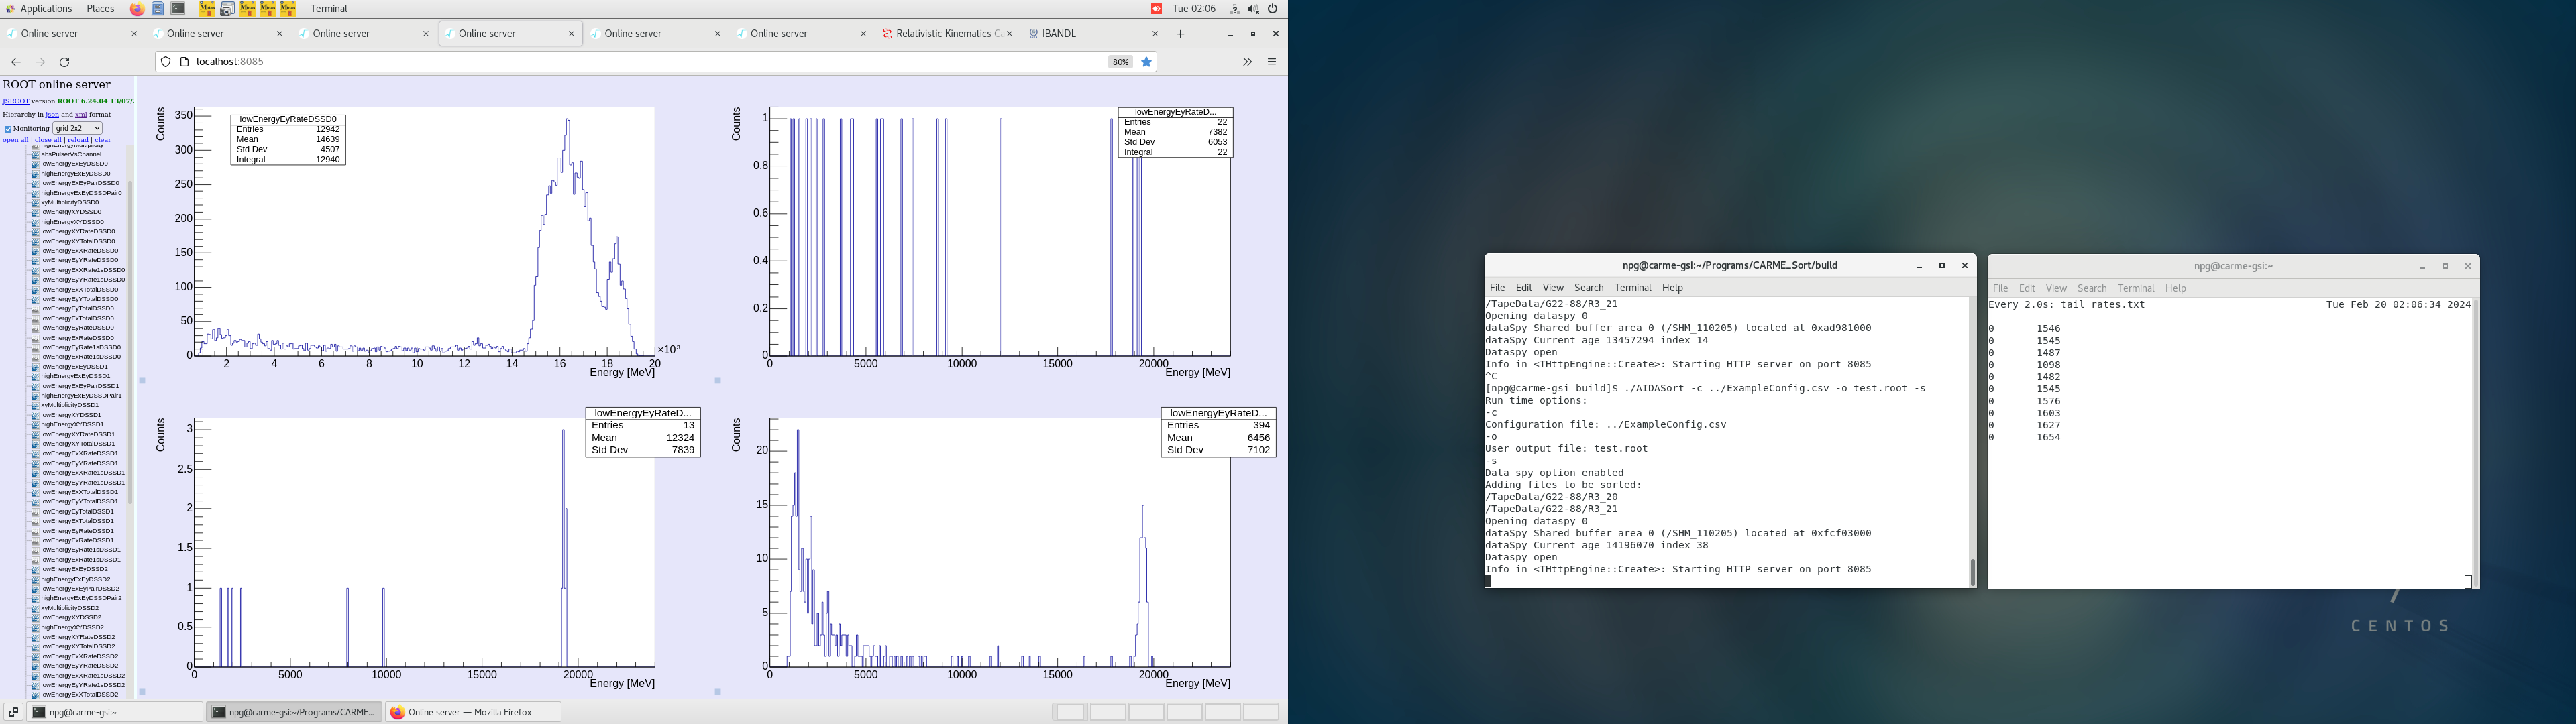Viewport: 2576px width, 724px height.
Task: Click the 80% zoom reset indicator
Action: tap(1120, 62)
